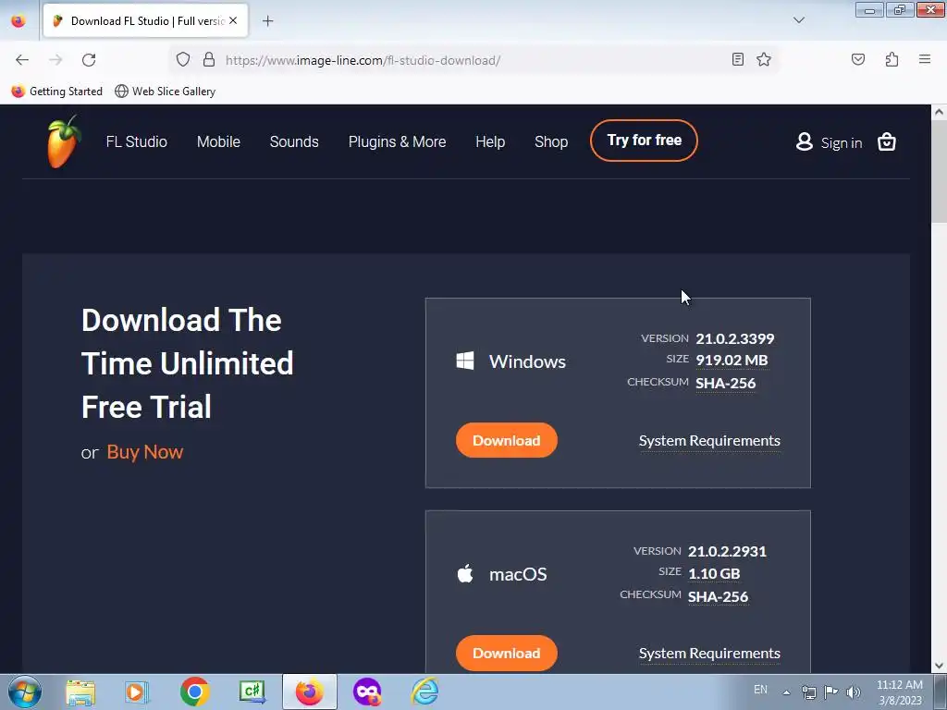Viewport: 947px width, 710px height.
Task: Reload the page with the refresh icon
Action: point(89,60)
